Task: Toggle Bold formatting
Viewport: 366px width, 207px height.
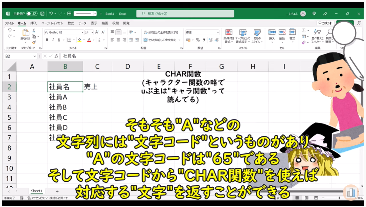Action: tap(47, 40)
